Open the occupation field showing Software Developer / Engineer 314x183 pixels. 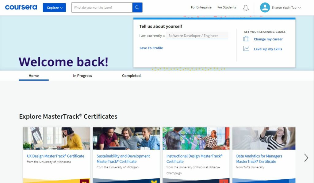click(197, 36)
